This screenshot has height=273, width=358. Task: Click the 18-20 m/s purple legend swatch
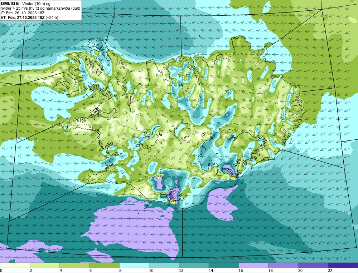pos(283,265)
